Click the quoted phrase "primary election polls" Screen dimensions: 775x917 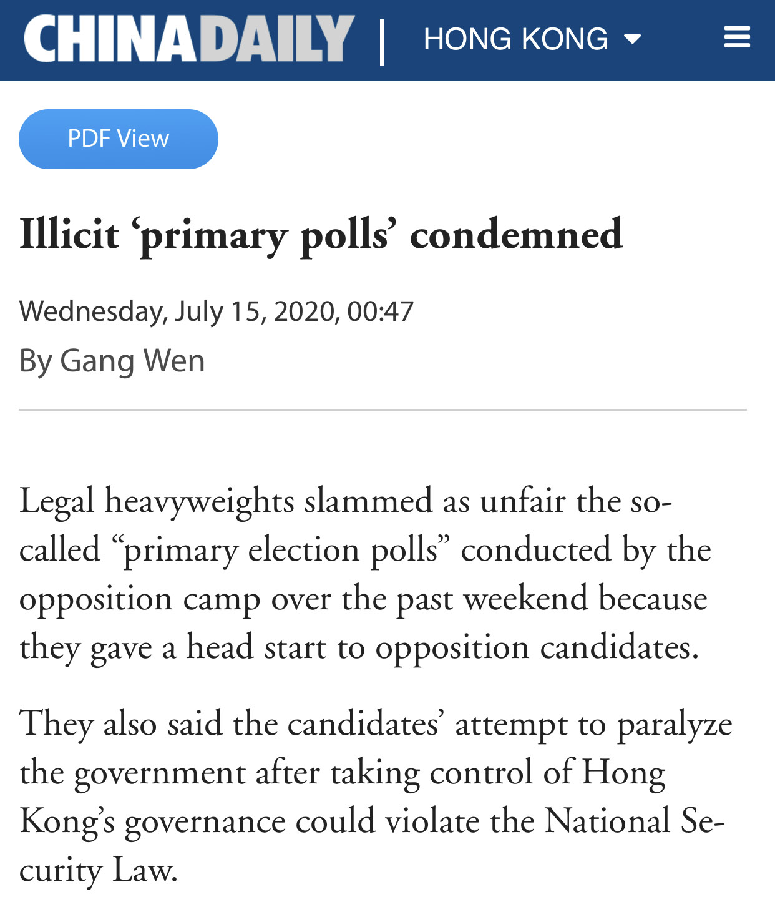(x=281, y=550)
